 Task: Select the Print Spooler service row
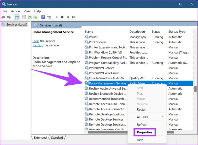98,42
